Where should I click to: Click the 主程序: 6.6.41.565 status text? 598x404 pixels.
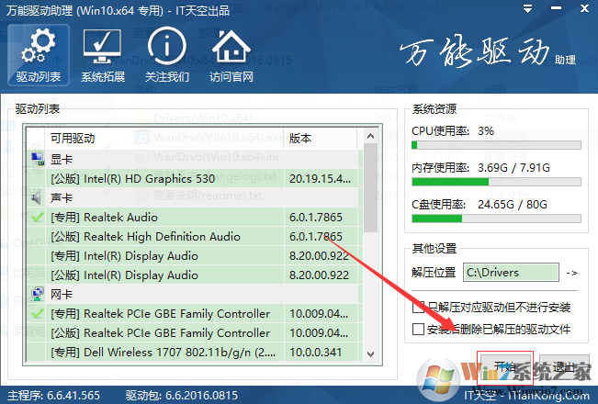[x=54, y=395]
